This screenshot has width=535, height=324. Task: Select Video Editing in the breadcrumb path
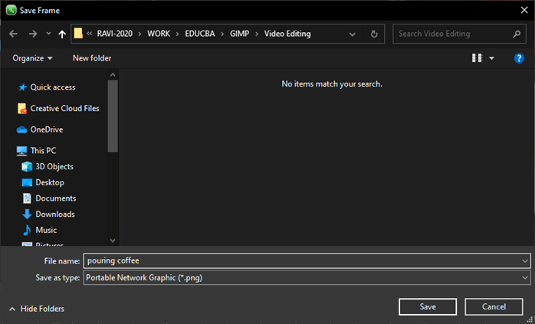[x=287, y=34]
